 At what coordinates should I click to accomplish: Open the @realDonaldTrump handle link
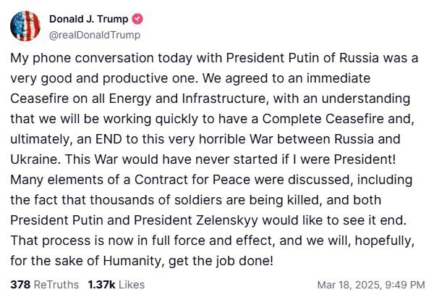[94, 35]
